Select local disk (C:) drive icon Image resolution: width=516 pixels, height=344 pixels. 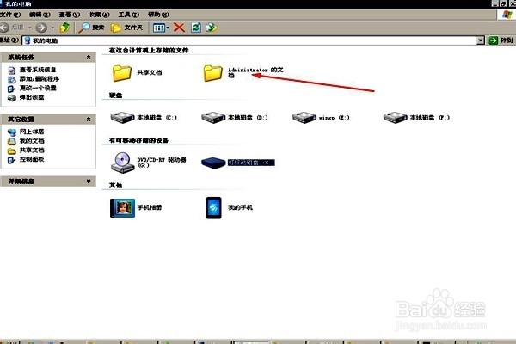[x=122, y=118]
